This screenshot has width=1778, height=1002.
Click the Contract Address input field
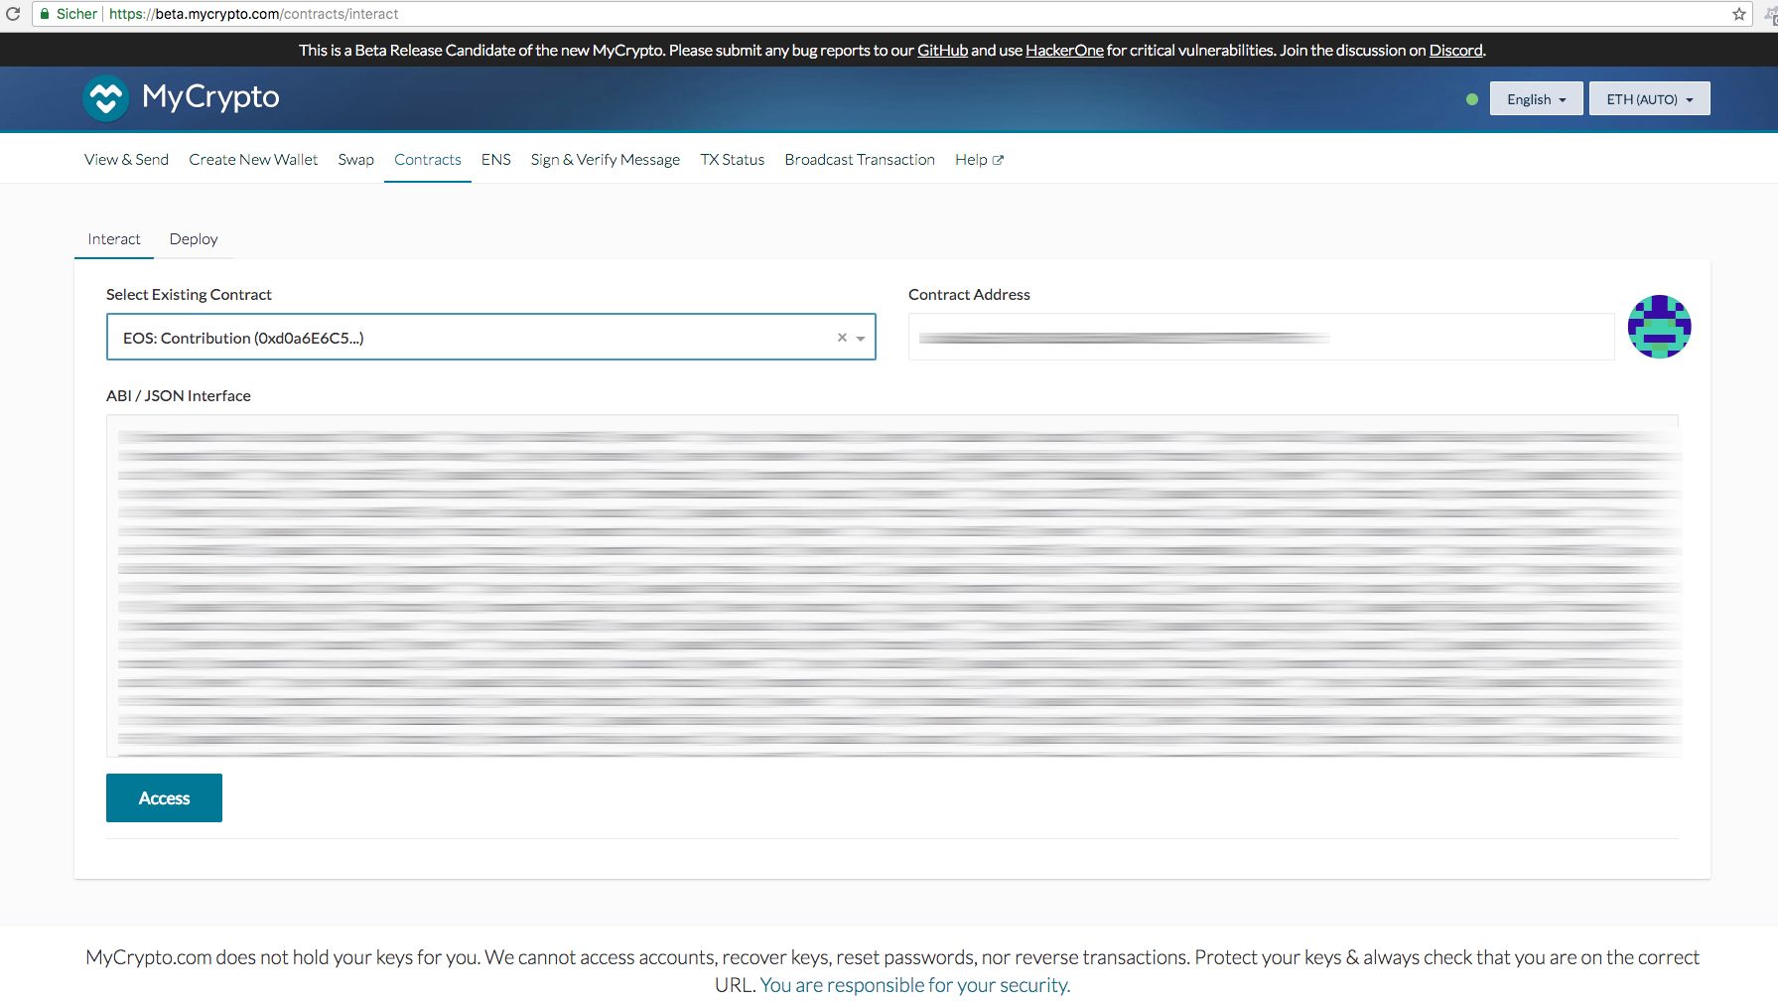(x=1261, y=338)
